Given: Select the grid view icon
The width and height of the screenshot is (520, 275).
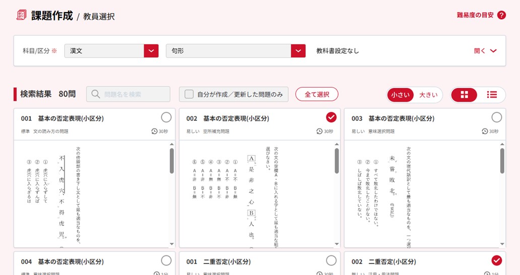Looking at the screenshot, I should (x=464, y=95).
